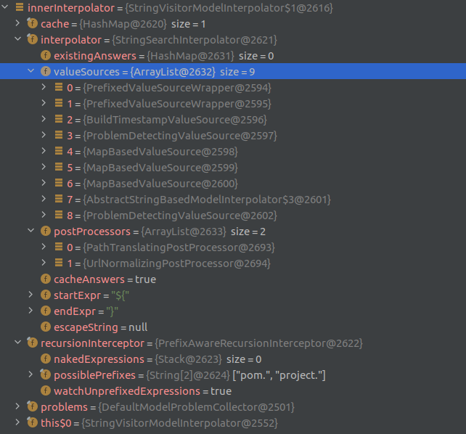Expand the BuildTimestampValueSource@2596 element
The width and height of the screenshot is (466, 434).
click(x=44, y=119)
